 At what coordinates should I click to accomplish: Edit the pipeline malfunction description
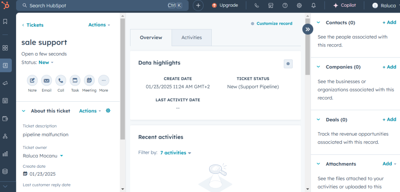coord(45,135)
